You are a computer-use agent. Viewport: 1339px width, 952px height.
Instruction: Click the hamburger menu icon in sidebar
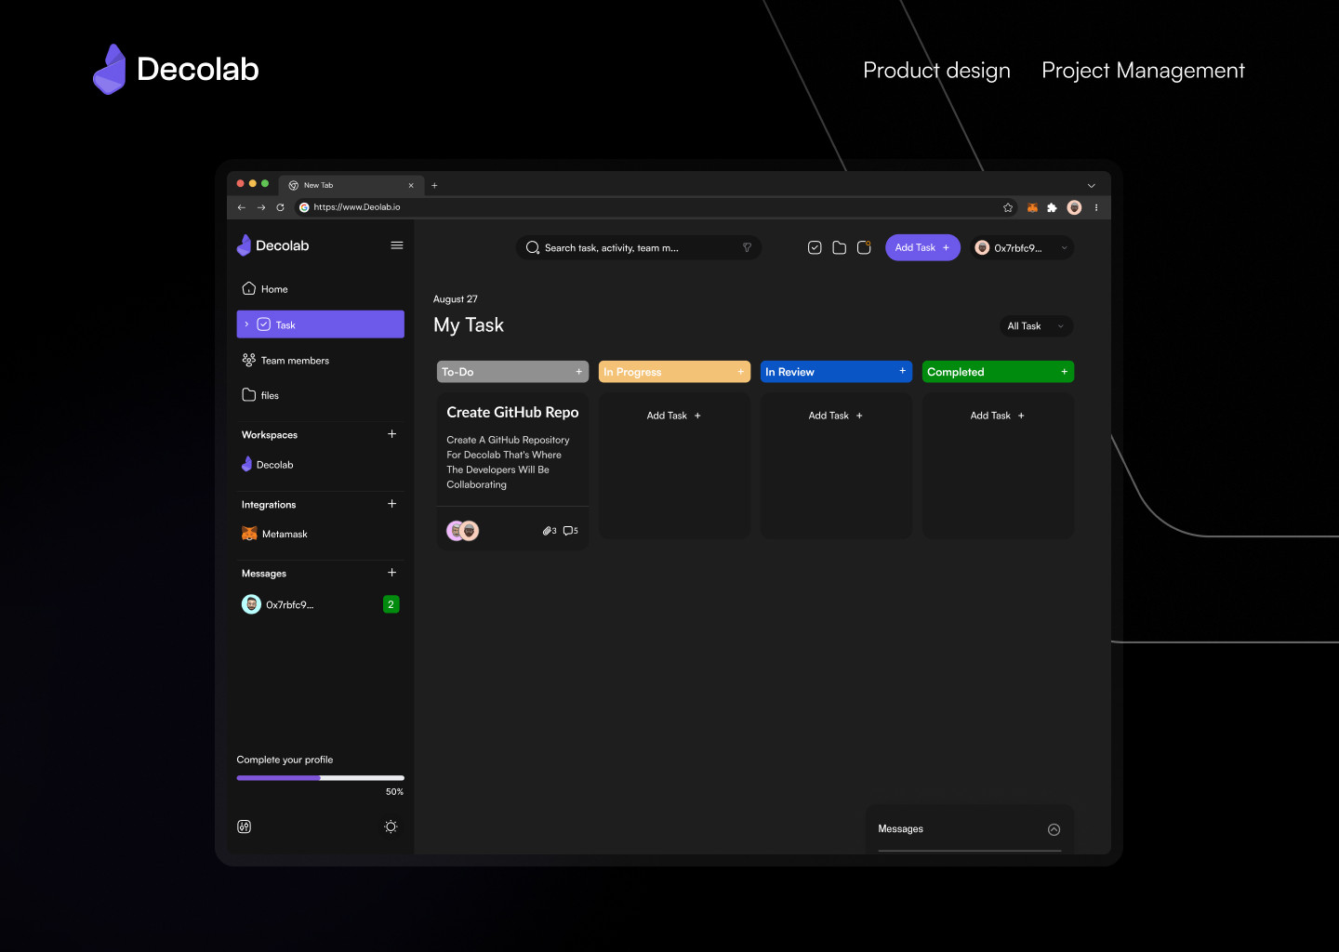(x=397, y=245)
